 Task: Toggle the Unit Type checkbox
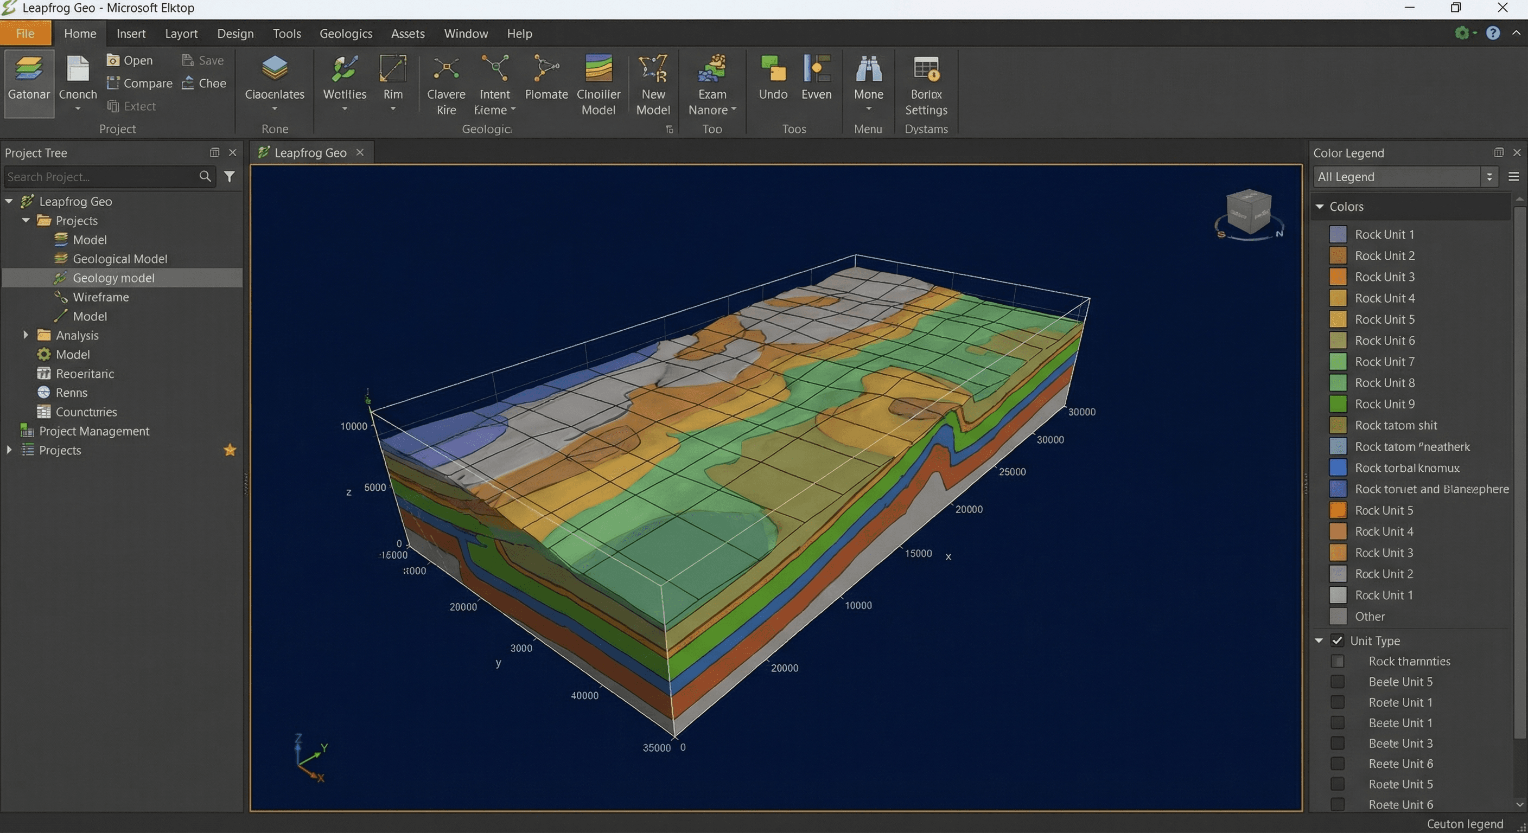coord(1337,640)
